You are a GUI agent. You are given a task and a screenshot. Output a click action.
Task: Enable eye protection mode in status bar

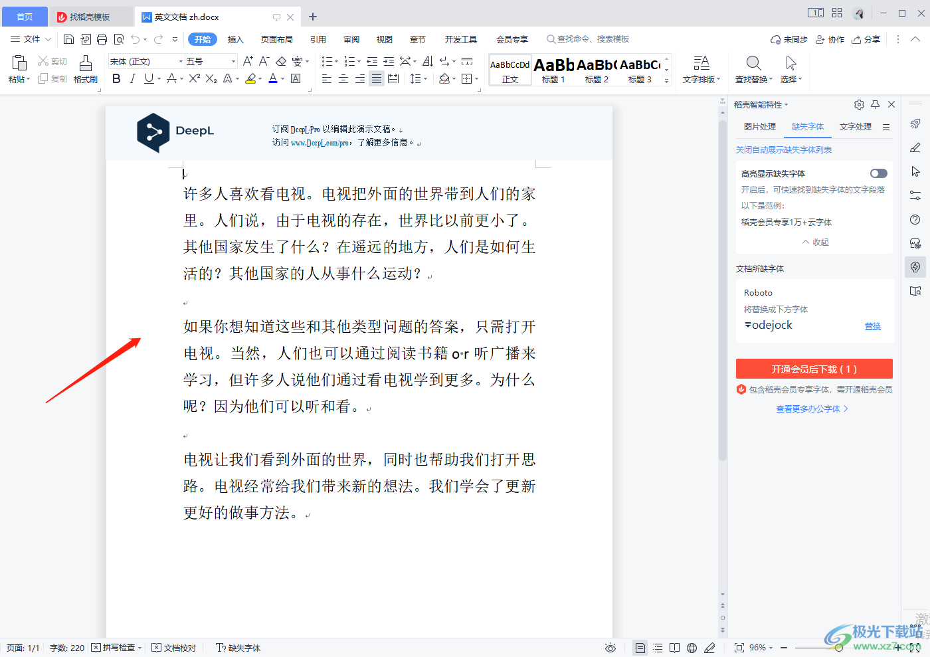[x=610, y=647]
